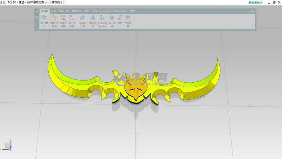Minimize the NX window

(x=269, y=2)
